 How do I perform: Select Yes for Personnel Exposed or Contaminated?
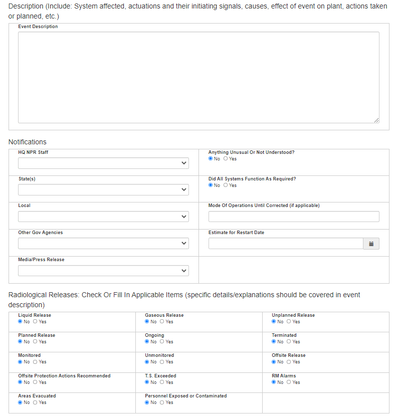pyautogui.click(x=162, y=402)
